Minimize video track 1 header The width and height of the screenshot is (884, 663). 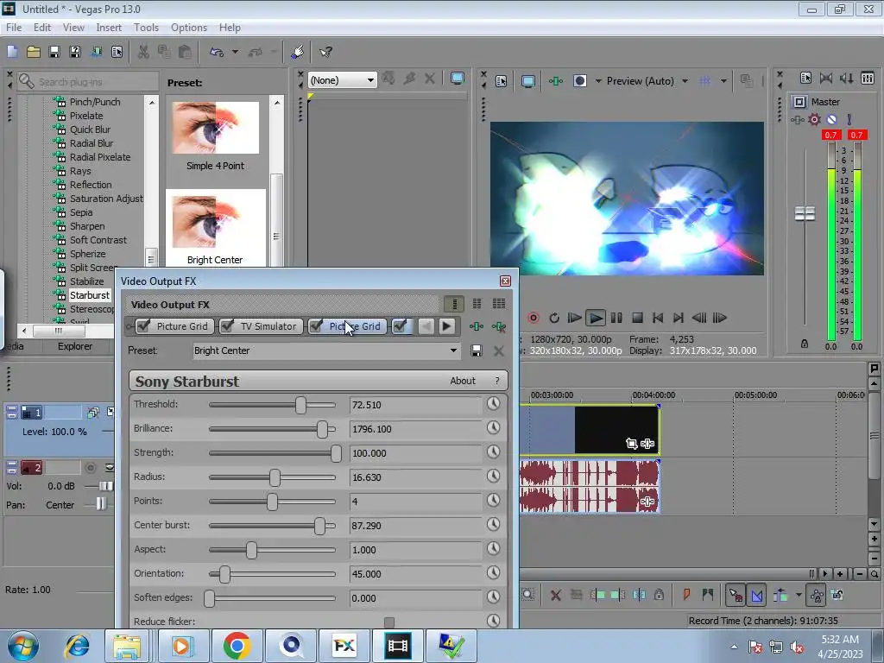tap(11, 413)
